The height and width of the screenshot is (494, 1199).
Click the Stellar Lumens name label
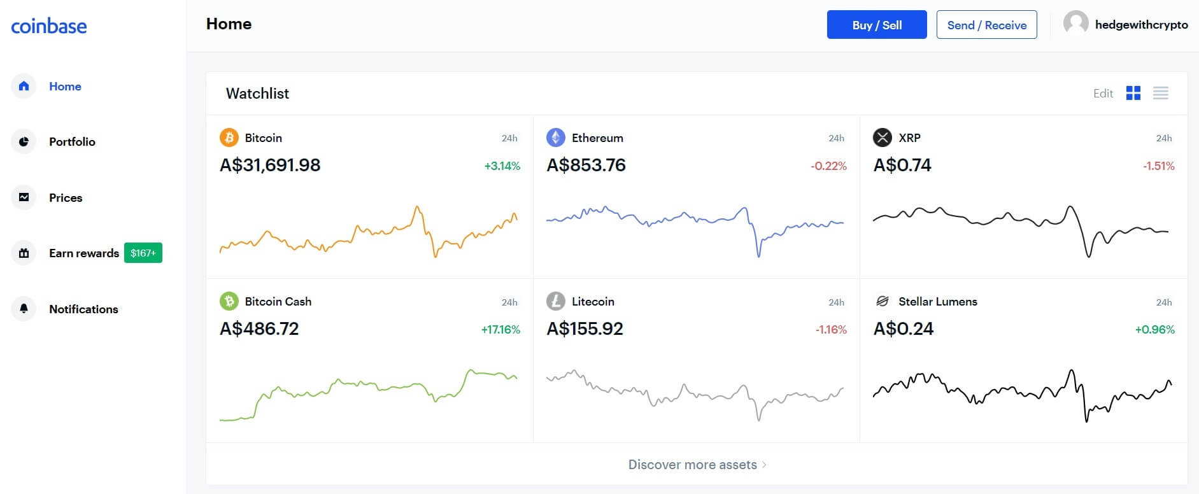coord(938,302)
